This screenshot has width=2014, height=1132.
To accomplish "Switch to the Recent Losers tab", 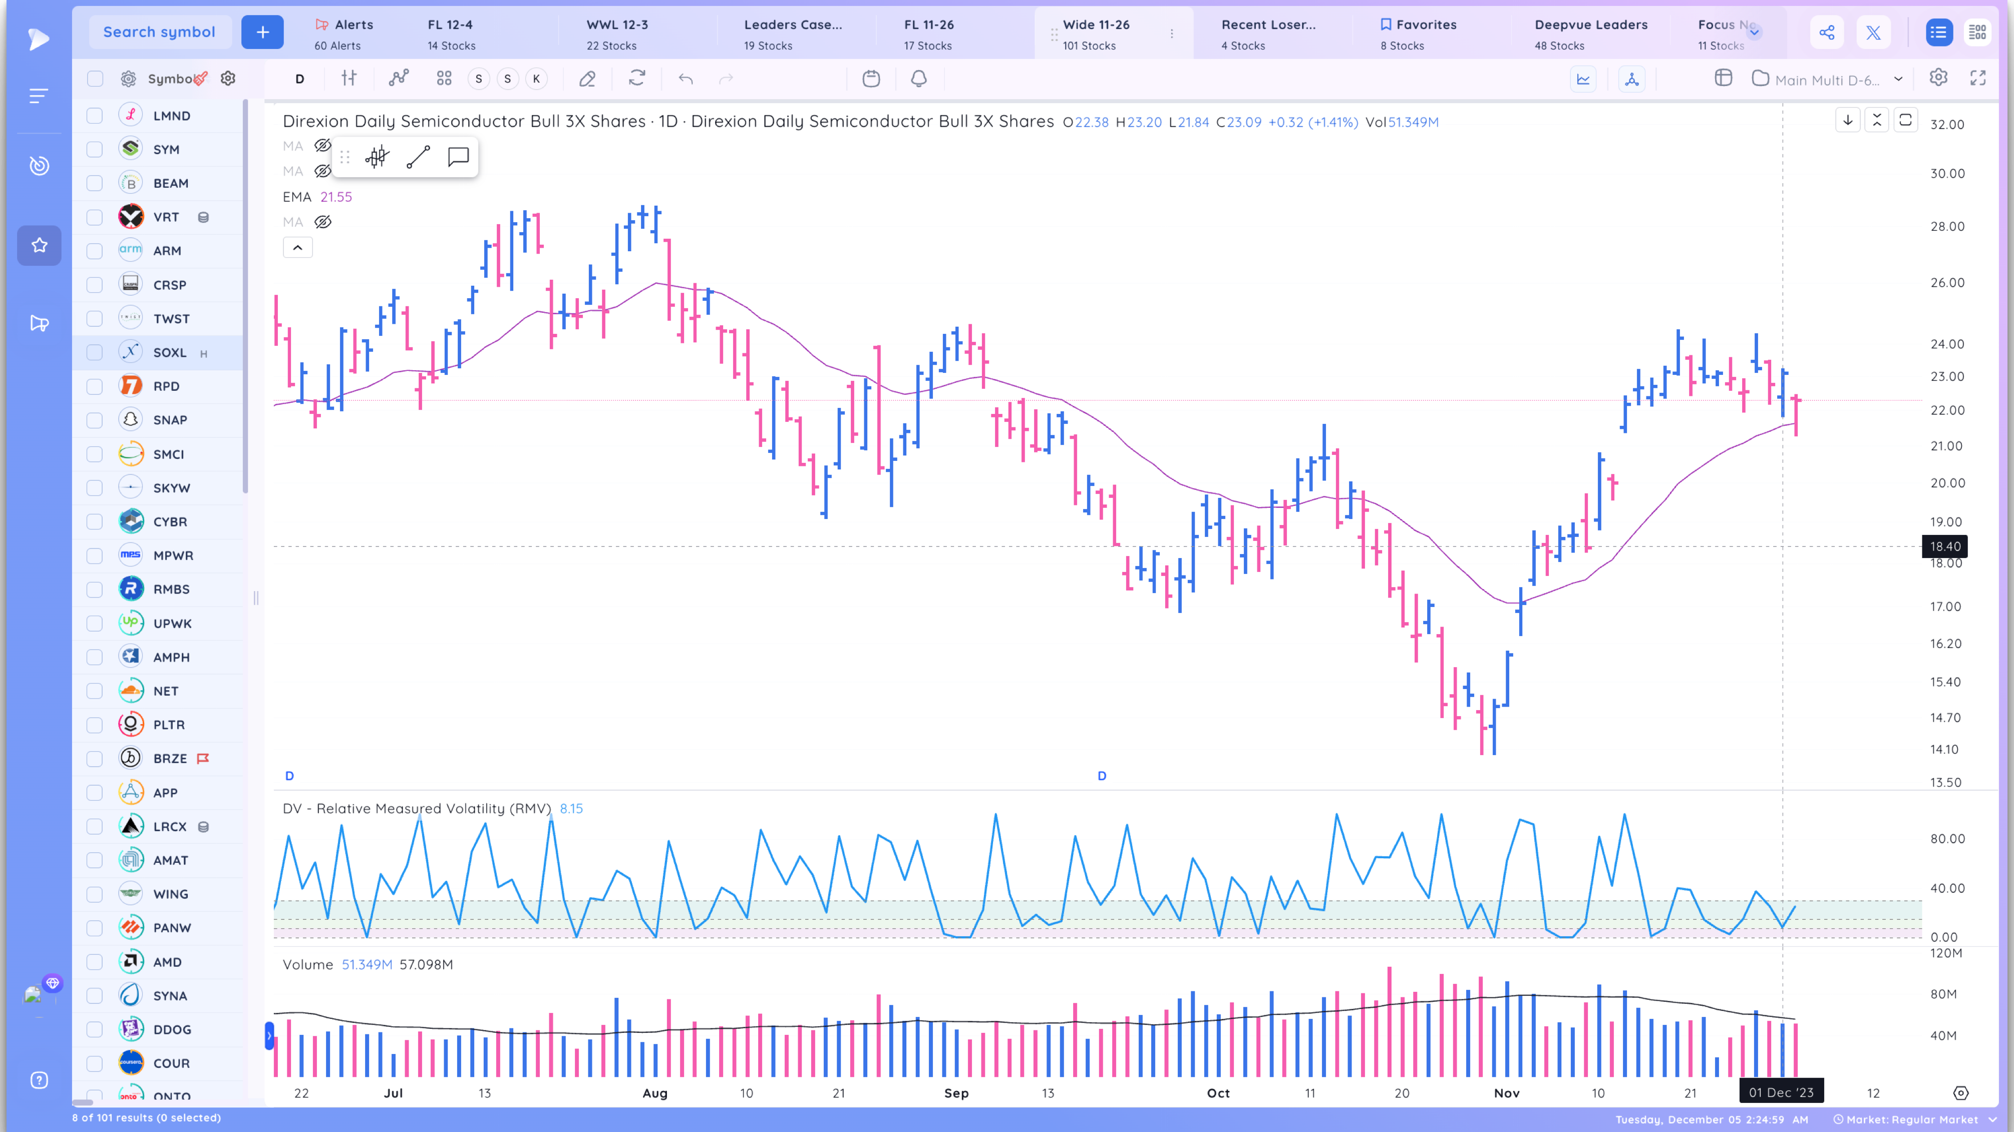I will point(1268,35).
